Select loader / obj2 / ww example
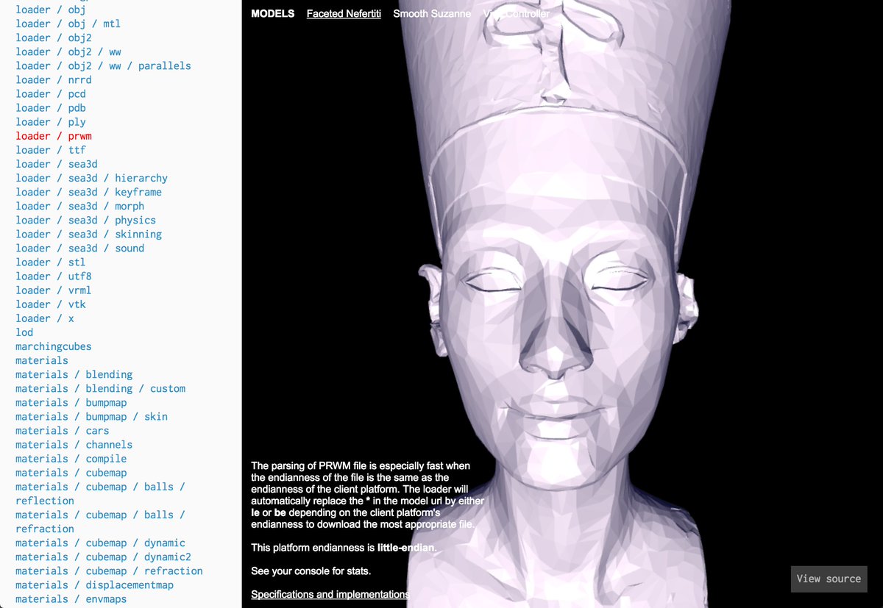This screenshot has width=883, height=608. pyautogui.click(x=68, y=51)
